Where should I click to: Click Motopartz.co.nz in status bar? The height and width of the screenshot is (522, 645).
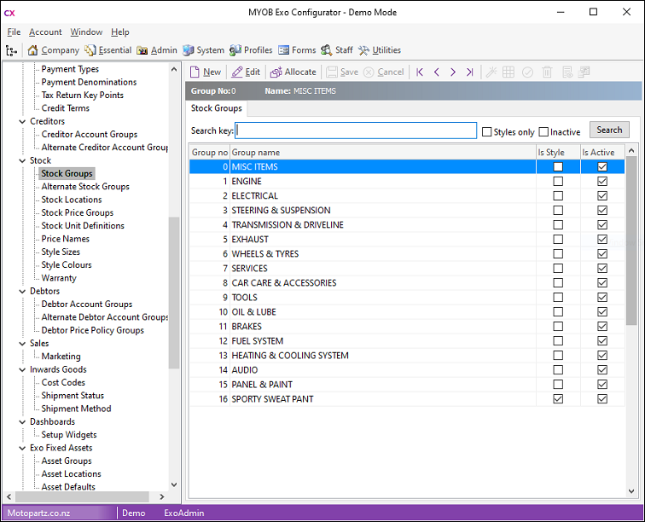[x=38, y=513]
